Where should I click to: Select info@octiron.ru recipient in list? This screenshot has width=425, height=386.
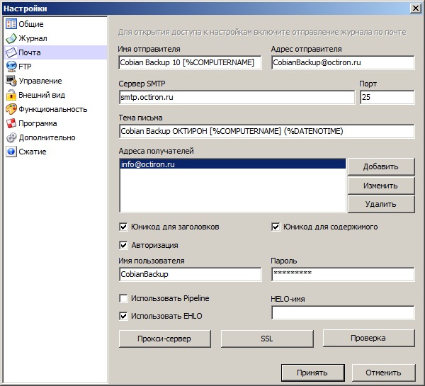pyautogui.click(x=233, y=164)
